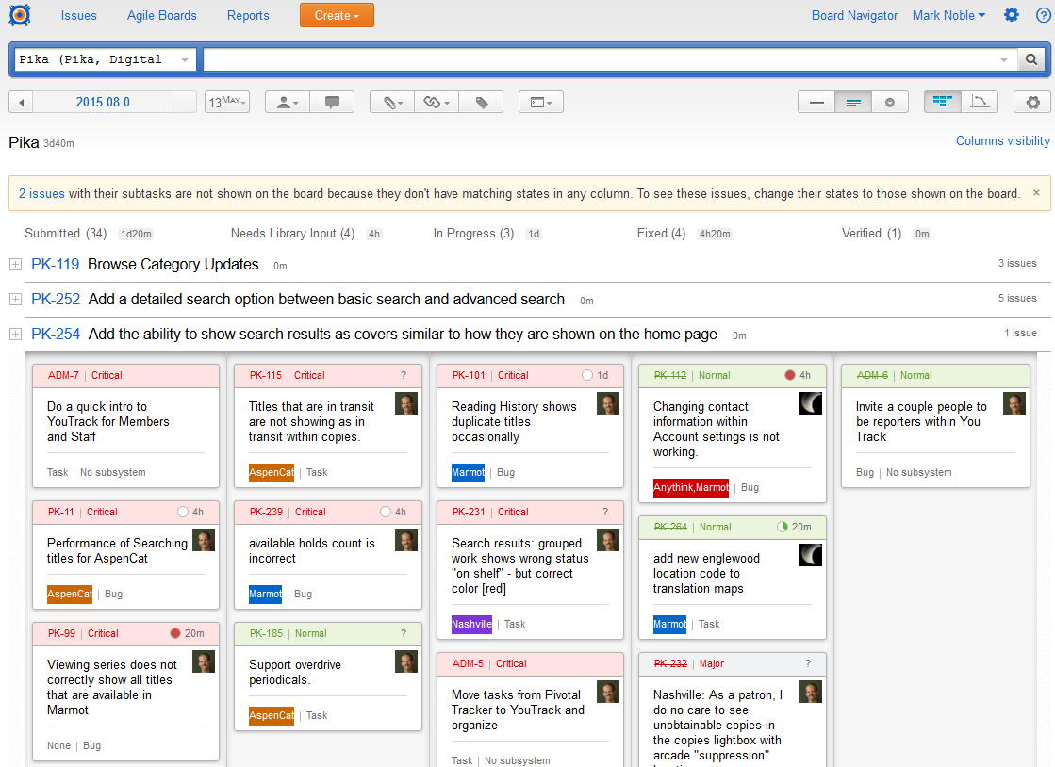Switch to compact one-line card view

coord(816,102)
